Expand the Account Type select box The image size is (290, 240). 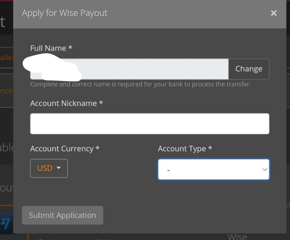[x=214, y=170]
